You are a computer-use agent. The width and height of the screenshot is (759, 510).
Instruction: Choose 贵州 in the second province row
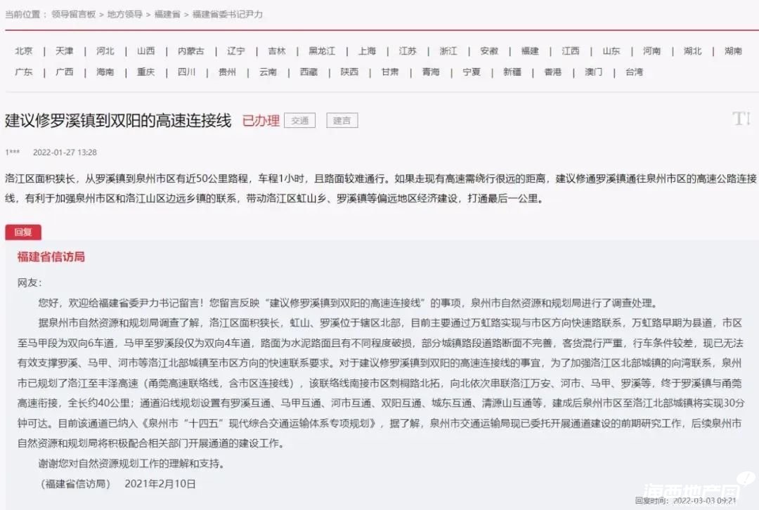coord(227,72)
